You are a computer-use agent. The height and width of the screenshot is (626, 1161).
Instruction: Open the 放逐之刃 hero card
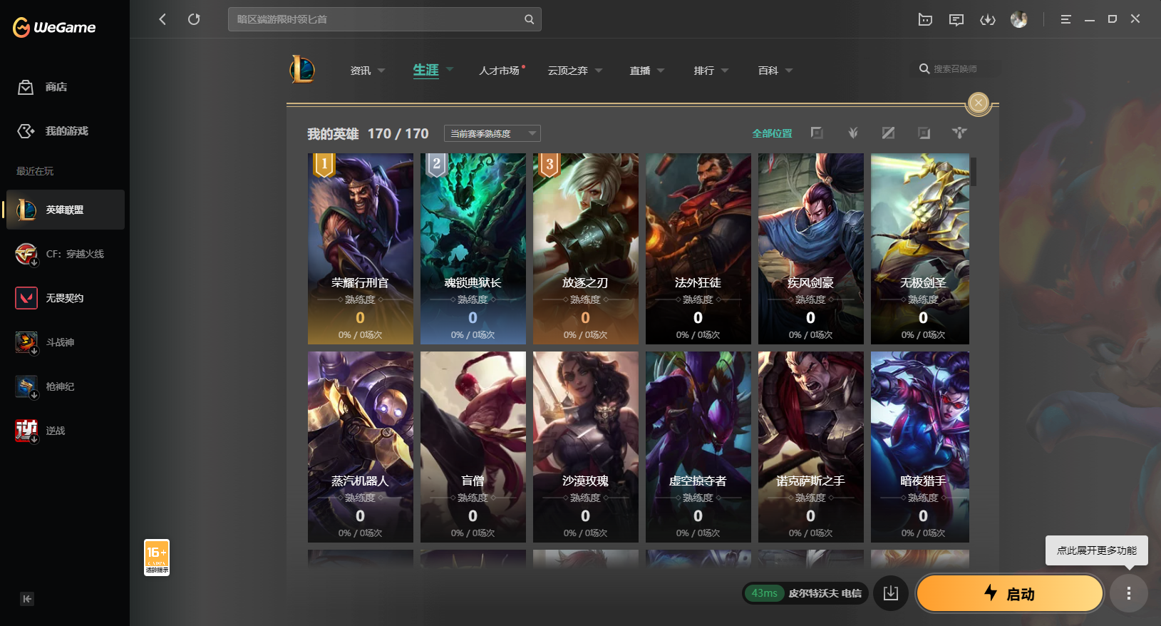pyautogui.click(x=586, y=249)
